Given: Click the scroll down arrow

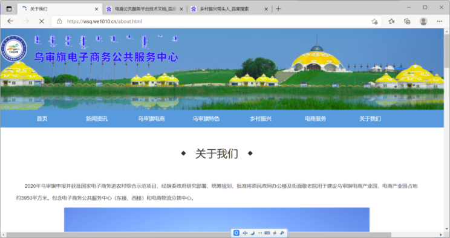Looking at the screenshot, I should click(446, 229).
